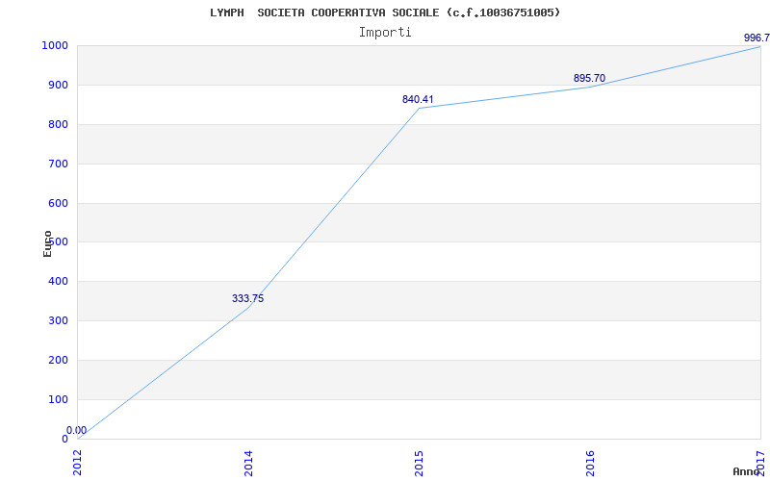
Task: Click the 2017 x-axis year label
Action: [x=760, y=462]
